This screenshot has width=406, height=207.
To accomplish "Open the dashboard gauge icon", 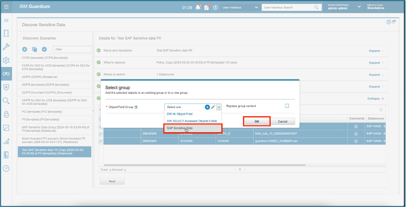I will (x=6, y=168).
